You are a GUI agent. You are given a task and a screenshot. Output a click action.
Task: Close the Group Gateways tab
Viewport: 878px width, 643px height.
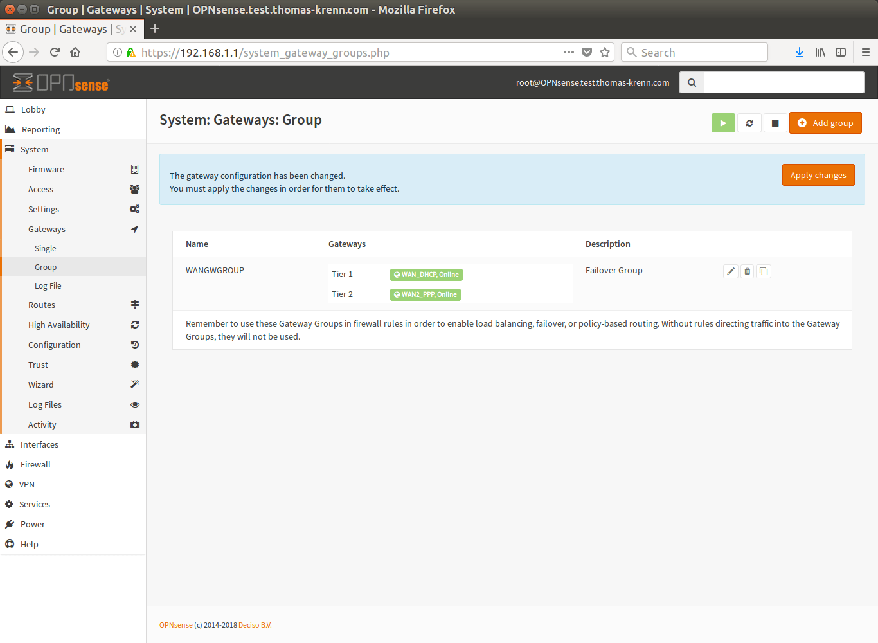click(x=133, y=29)
